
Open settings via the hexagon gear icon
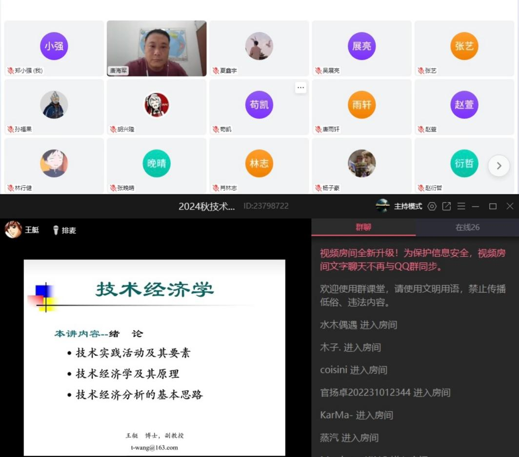click(432, 206)
